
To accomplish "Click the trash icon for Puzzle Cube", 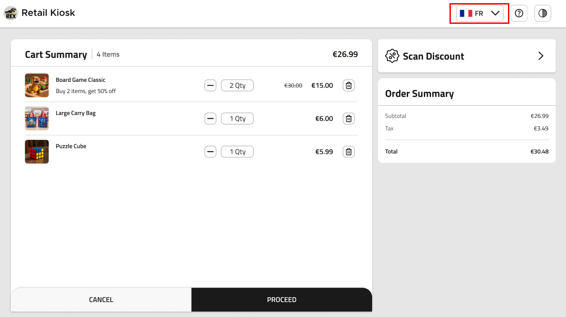I will point(348,152).
